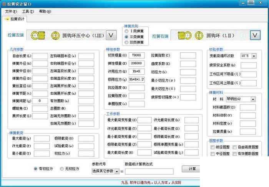Click the 拉簧指数(C) input field
The image size is (269, 187).
point(188,55)
